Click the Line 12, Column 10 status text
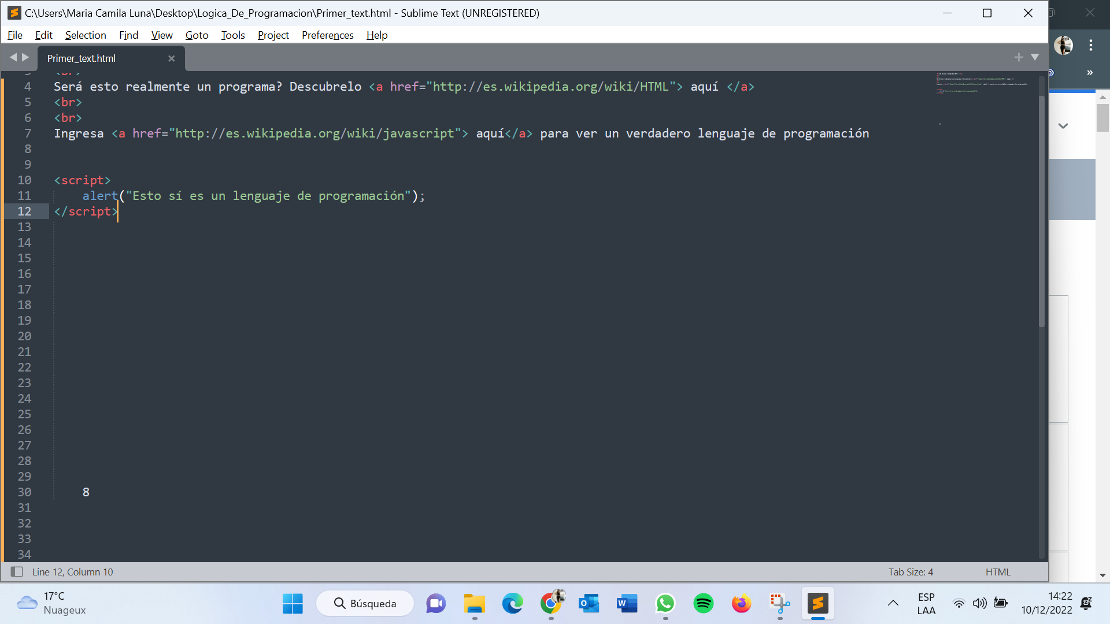Screen dimensions: 1110x624 click(x=73, y=572)
